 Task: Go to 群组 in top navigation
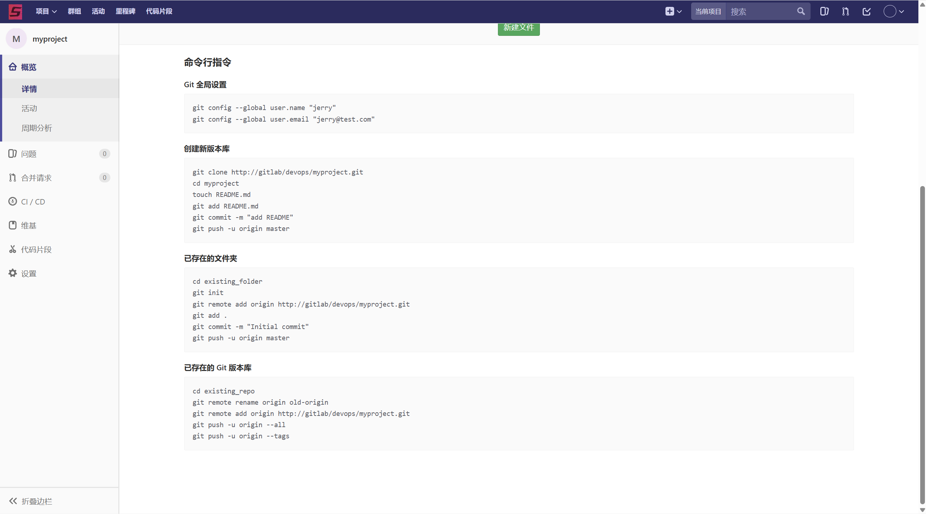[75, 12]
